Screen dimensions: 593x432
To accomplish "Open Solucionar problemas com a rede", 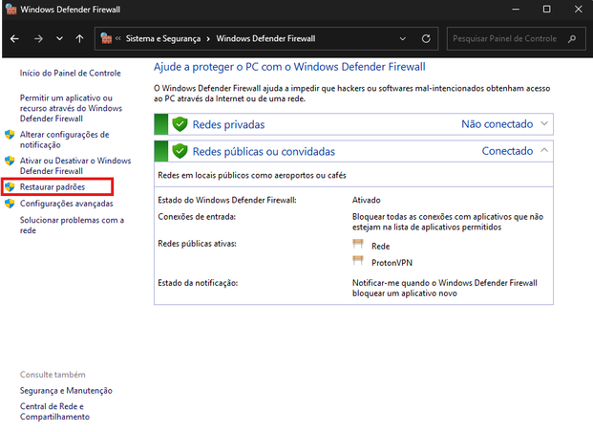I will click(x=72, y=226).
